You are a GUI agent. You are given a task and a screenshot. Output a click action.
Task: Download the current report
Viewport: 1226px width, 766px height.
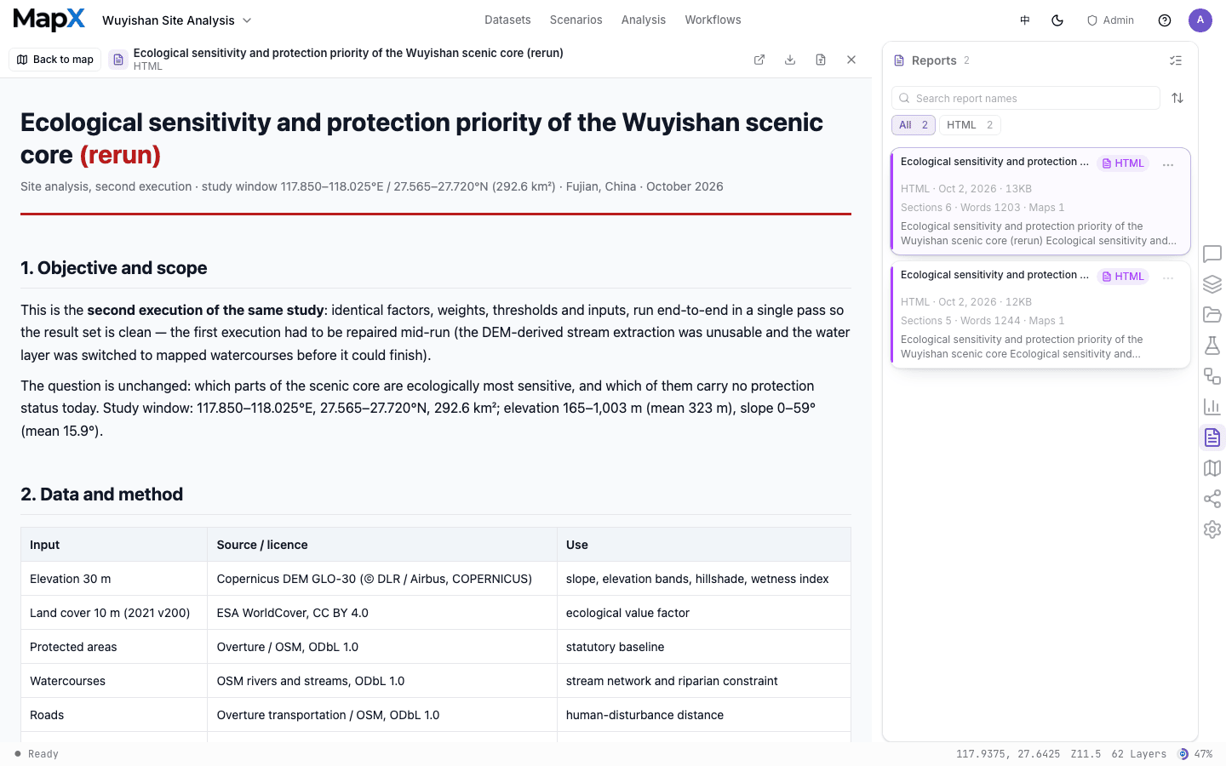point(790,60)
